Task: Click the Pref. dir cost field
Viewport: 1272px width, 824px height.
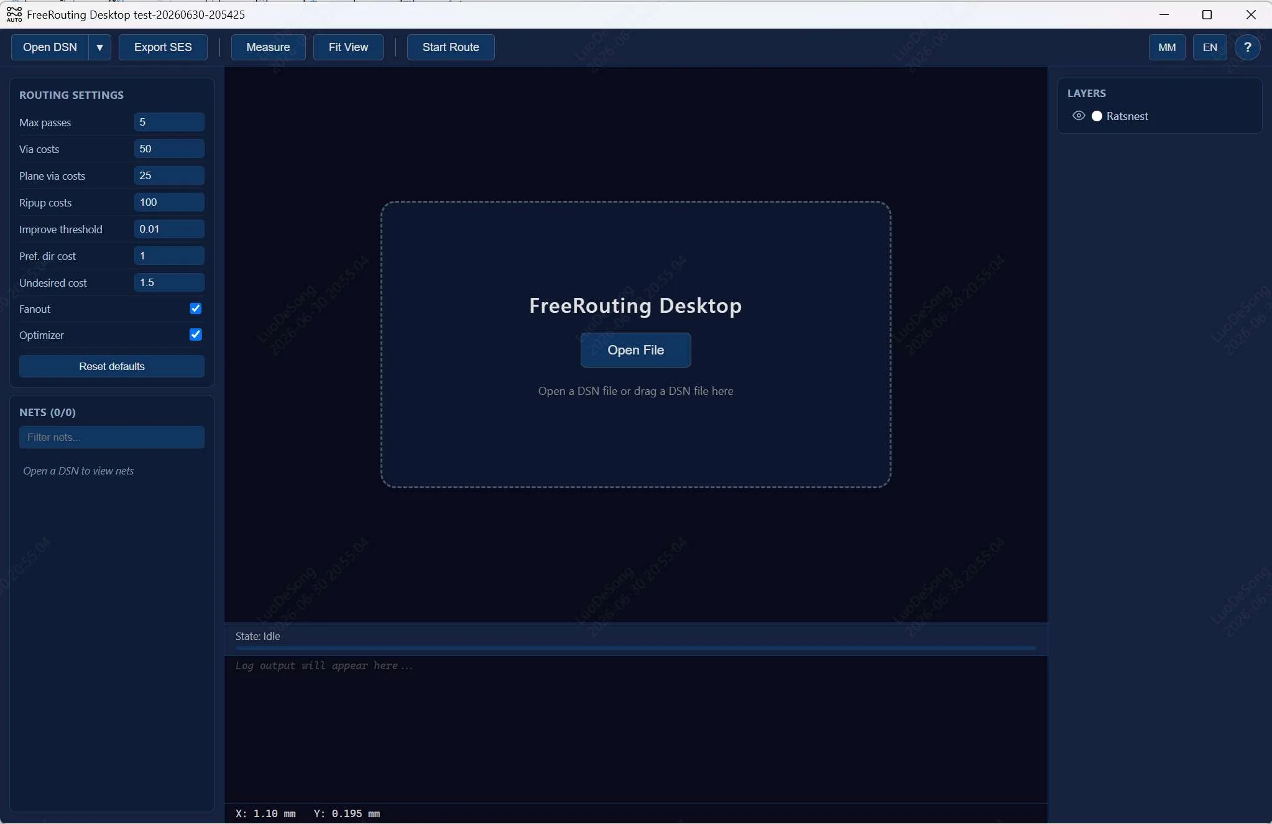Action: pyautogui.click(x=169, y=256)
